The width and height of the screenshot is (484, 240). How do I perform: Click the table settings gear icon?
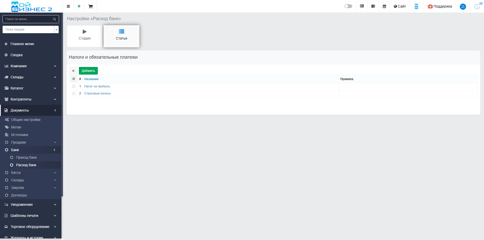click(x=74, y=79)
